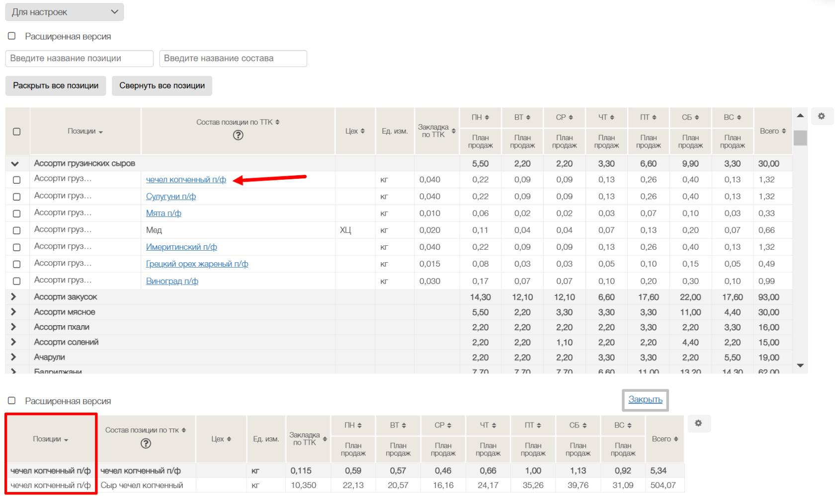
Task: Open the Для настроек dropdown
Action: 65,12
